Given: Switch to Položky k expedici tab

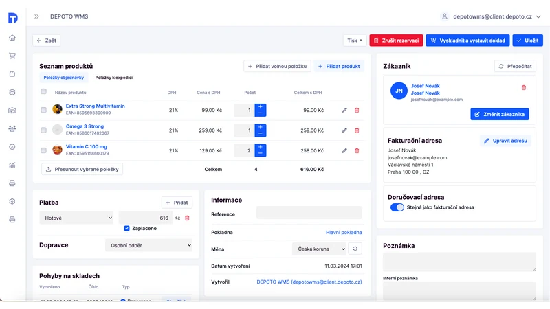Looking at the screenshot, I should click(x=114, y=78).
